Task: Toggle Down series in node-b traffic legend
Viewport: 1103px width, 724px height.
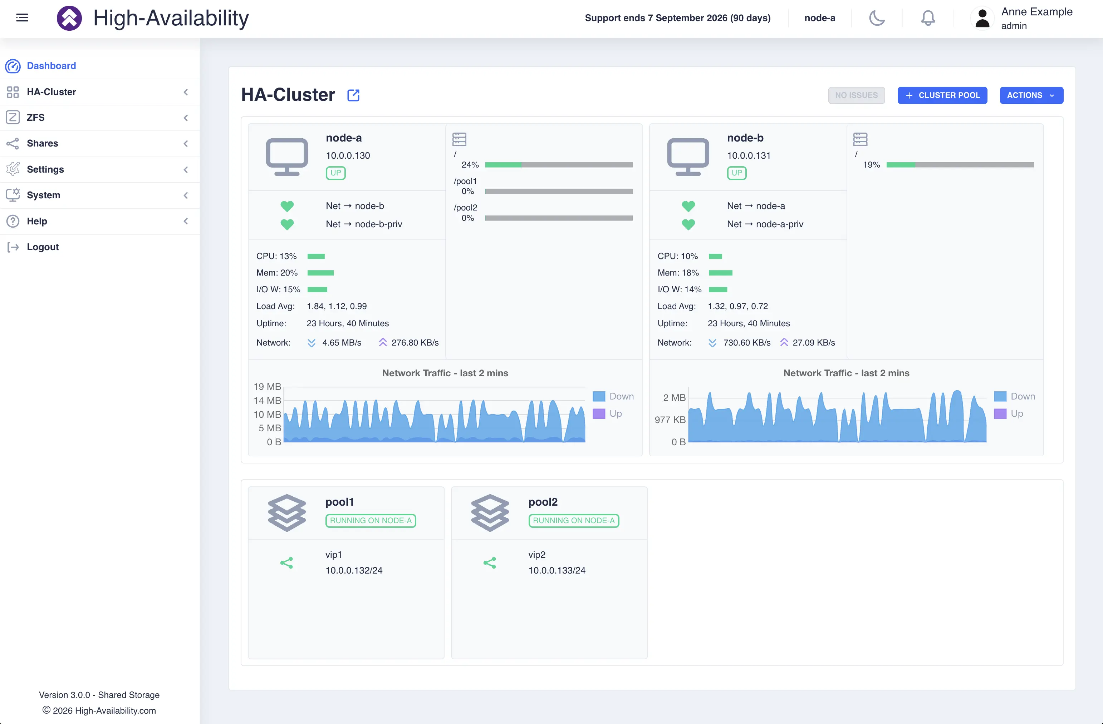Action: [1015, 397]
